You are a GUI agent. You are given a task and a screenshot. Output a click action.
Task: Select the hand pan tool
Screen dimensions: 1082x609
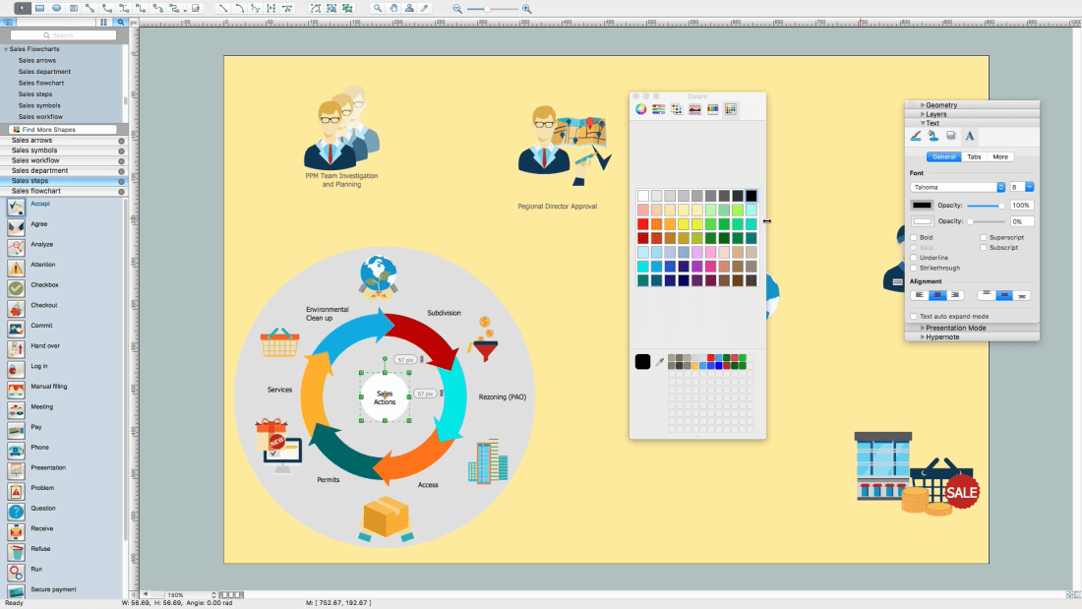pyautogui.click(x=393, y=8)
